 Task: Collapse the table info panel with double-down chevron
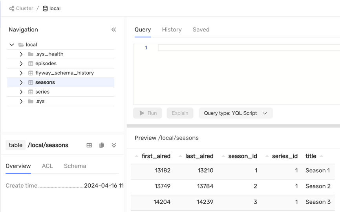click(x=114, y=145)
